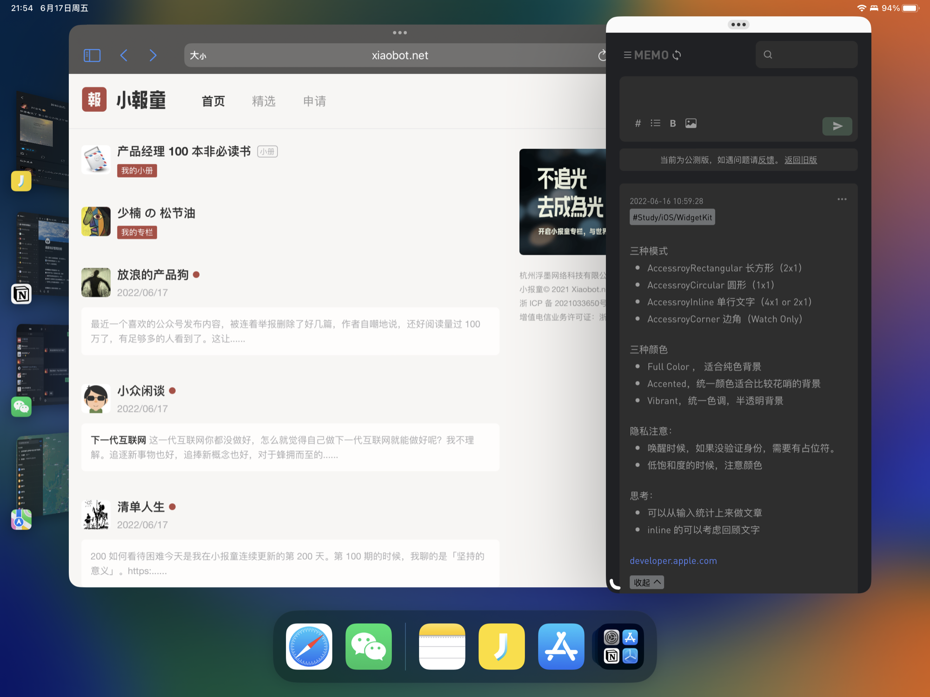Click the MEMO sync refresh icon
Screen dimensions: 930x697
(x=677, y=55)
